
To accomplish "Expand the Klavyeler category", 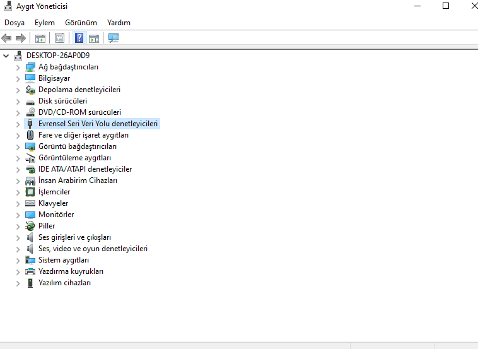I will (x=18, y=203).
